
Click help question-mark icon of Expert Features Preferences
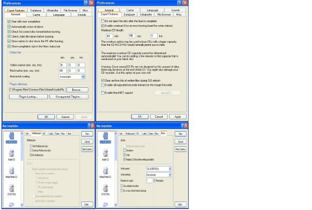point(180,3)
